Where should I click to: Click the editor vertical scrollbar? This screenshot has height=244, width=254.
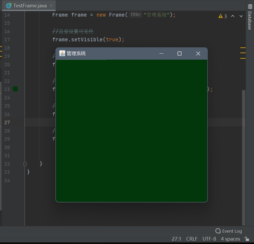click(243, 158)
